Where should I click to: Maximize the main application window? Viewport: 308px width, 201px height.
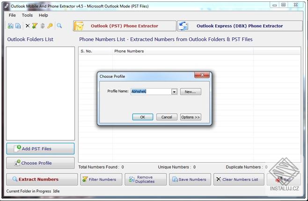pos(283,5)
